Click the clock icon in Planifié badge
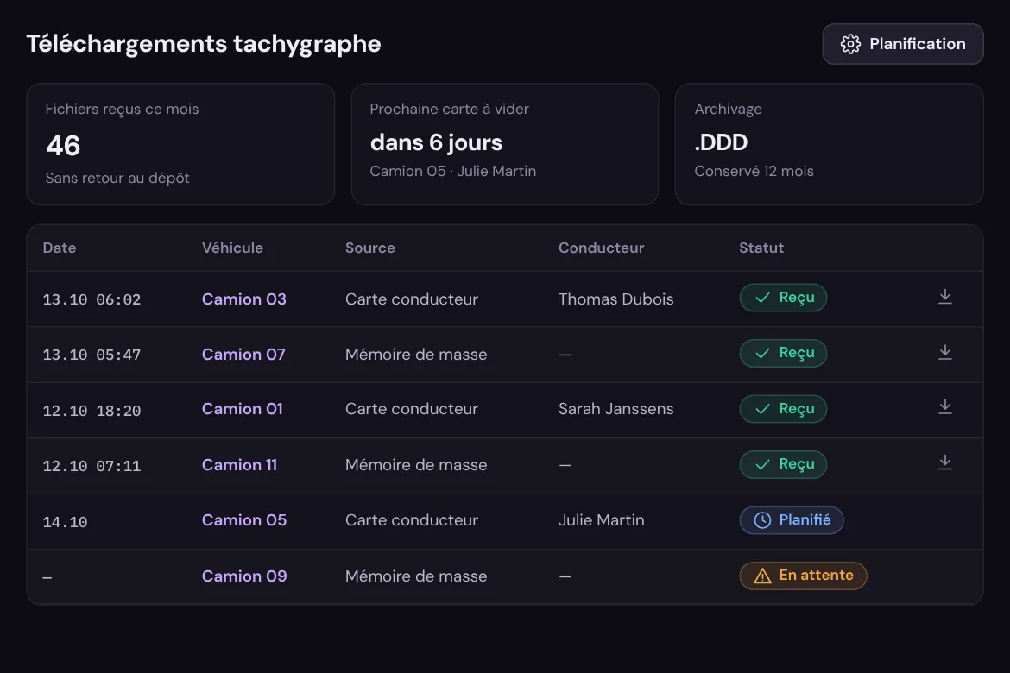Screen dimensions: 1010x673 click(x=762, y=520)
